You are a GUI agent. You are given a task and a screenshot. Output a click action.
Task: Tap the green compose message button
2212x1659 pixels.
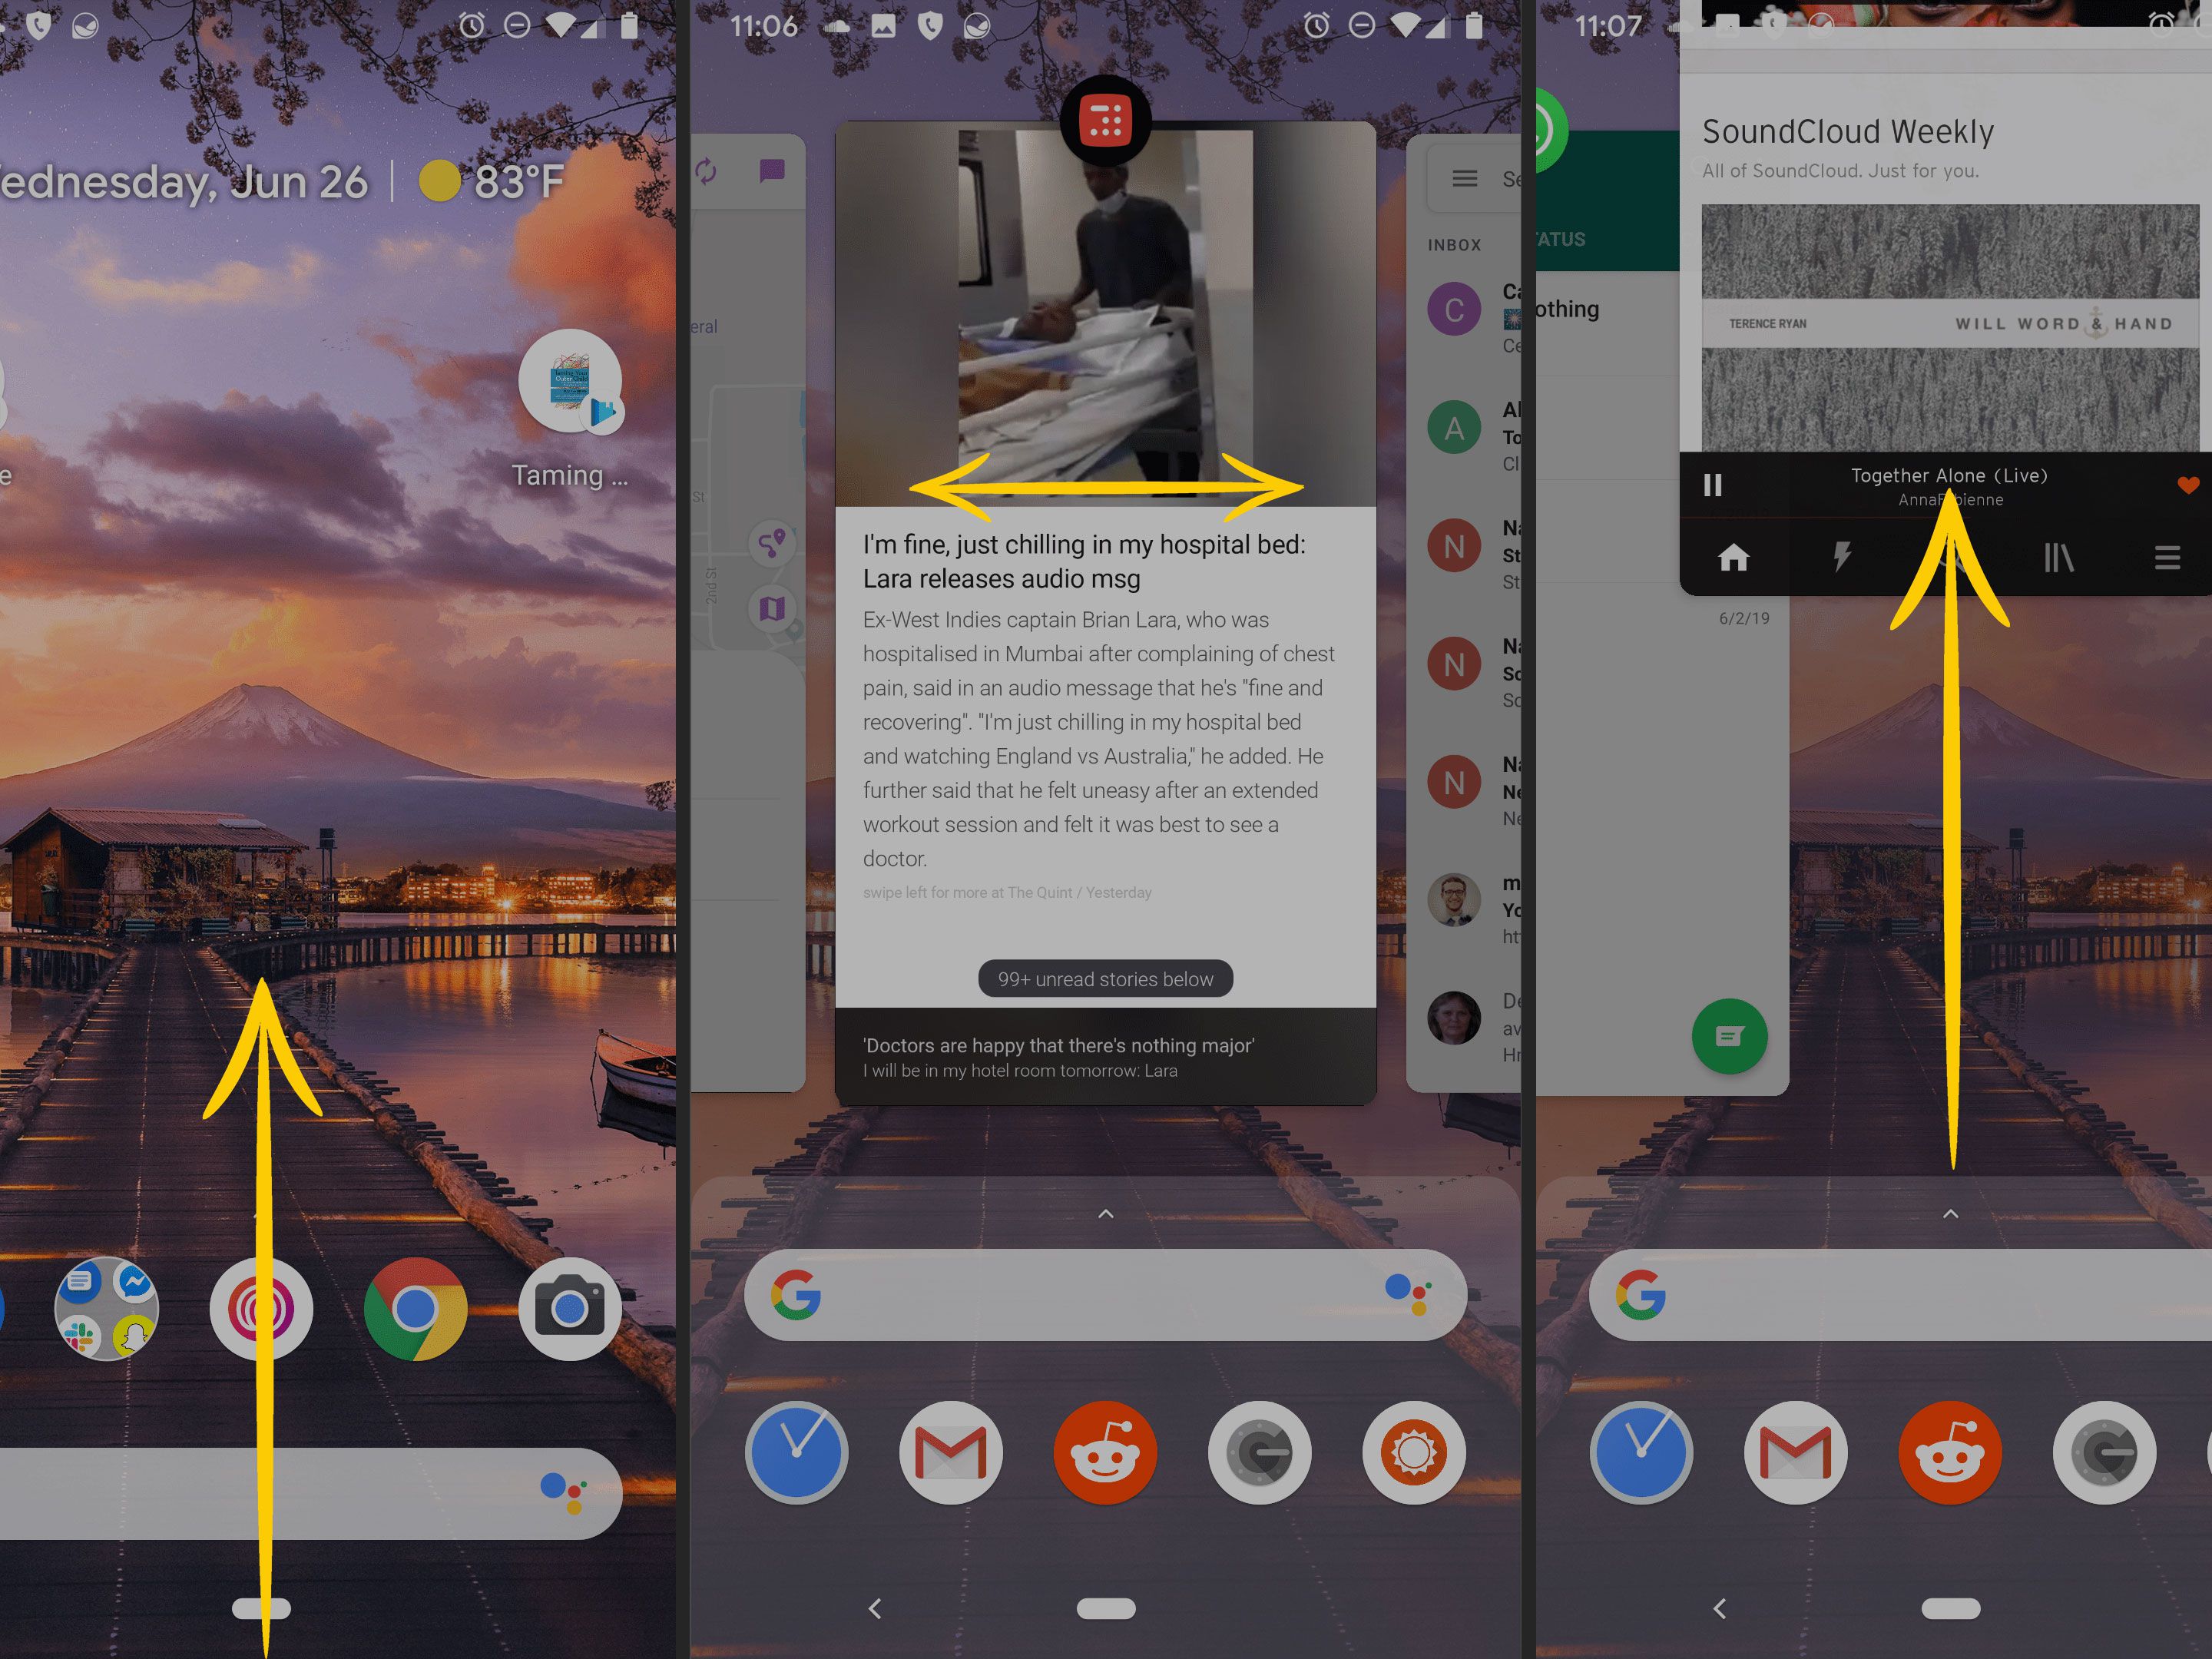pos(1729,1036)
